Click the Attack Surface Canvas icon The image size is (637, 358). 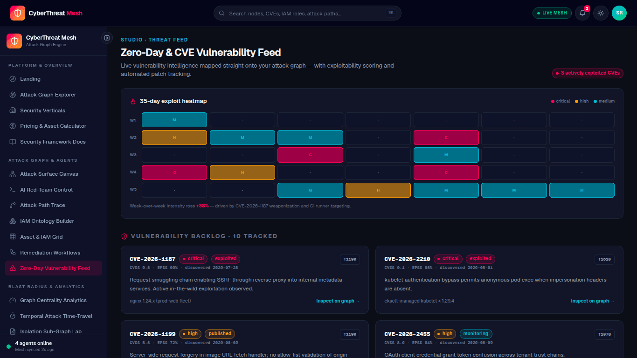[x=13, y=174]
